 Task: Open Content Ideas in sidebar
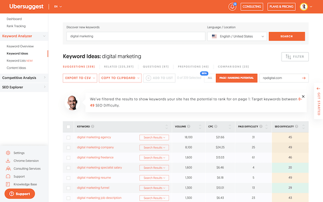(x=16, y=68)
